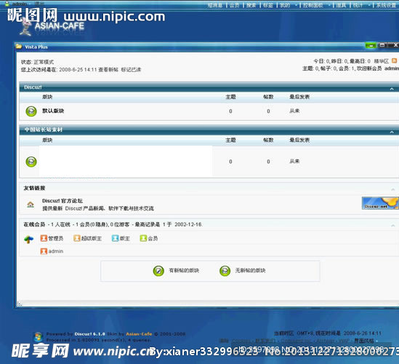Click the Windows logo icon in footer
The height and width of the screenshot is (364, 399).
tap(39, 337)
